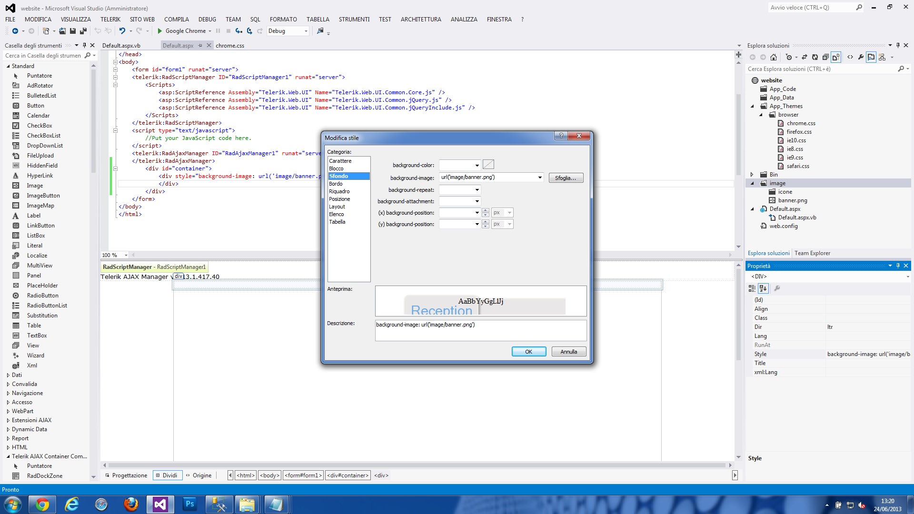Click the Windows Start button
914x514 pixels.
tap(13, 504)
